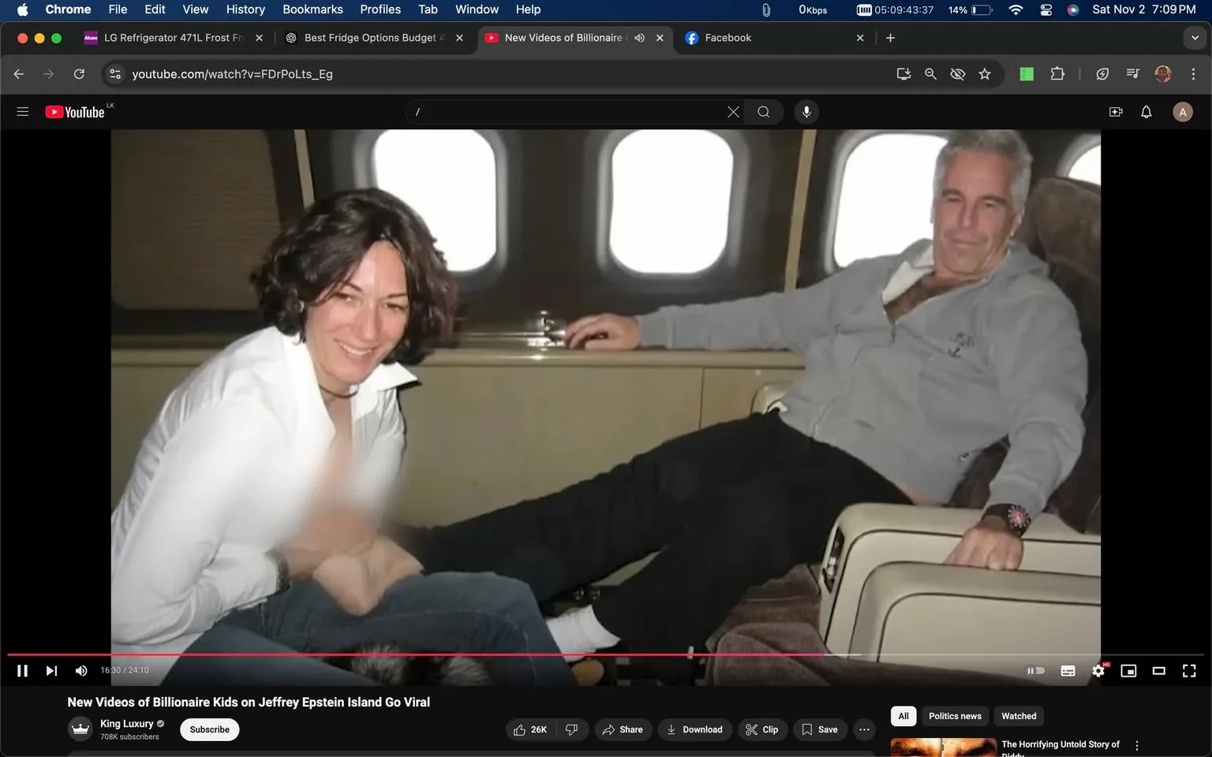Open the YouTube guide hamburger menu

pyautogui.click(x=22, y=111)
